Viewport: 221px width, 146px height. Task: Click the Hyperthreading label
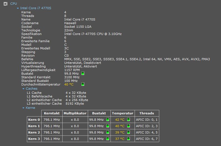(34, 66)
